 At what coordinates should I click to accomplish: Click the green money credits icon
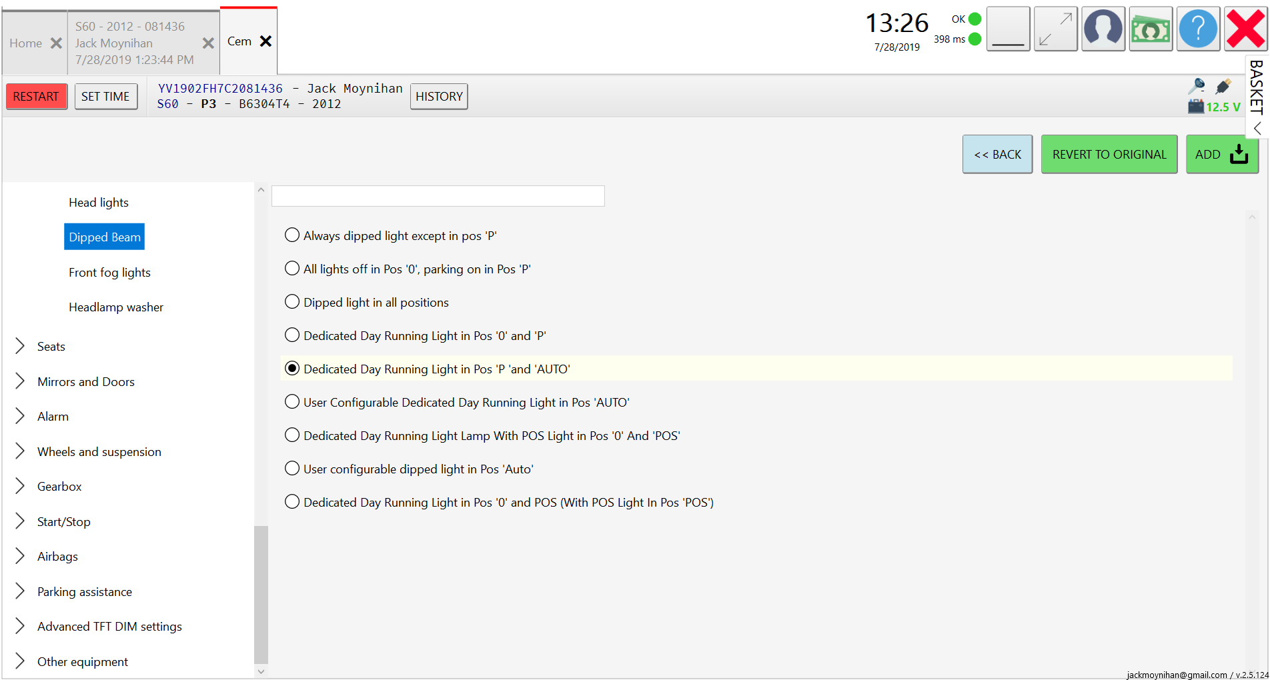pos(1151,29)
